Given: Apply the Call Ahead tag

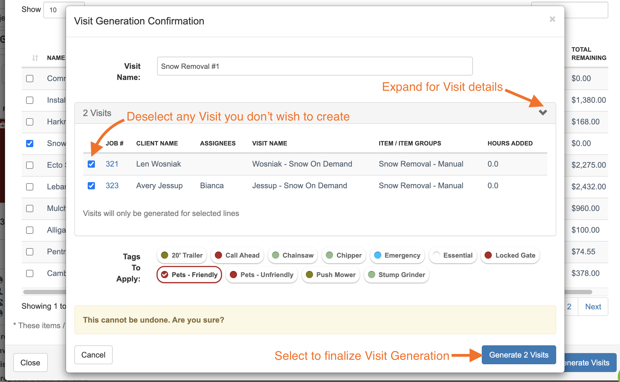Looking at the screenshot, I should (237, 255).
